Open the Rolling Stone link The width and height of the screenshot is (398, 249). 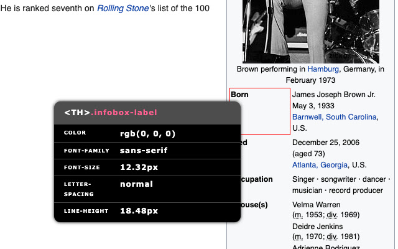pos(123,8)
